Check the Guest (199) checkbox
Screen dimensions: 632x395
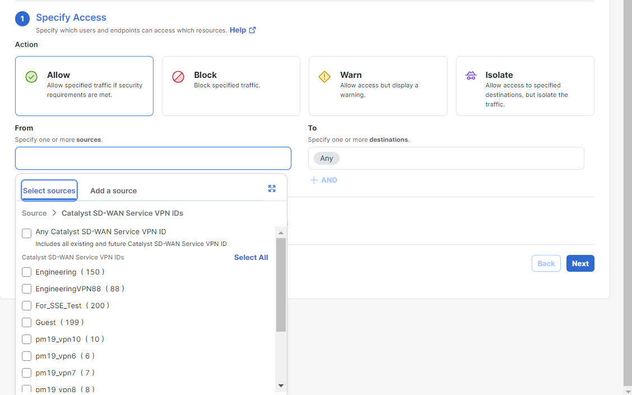26,323
